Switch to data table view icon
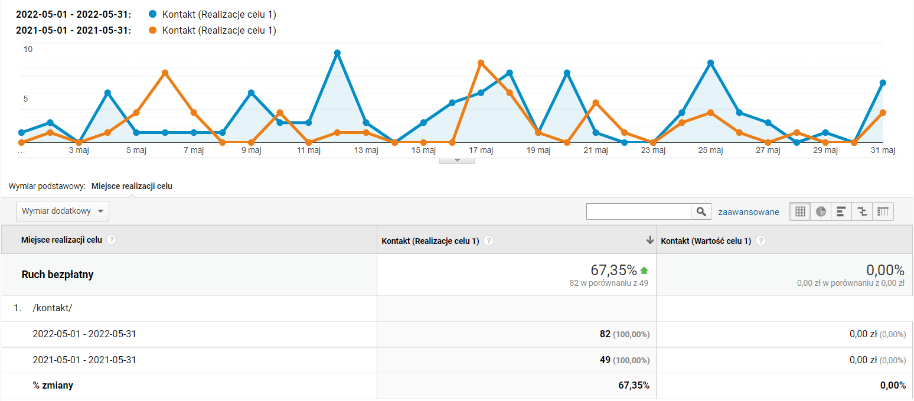Image resolution: width=914 pixels, height=401 pixels. click(x=800, y=211)
